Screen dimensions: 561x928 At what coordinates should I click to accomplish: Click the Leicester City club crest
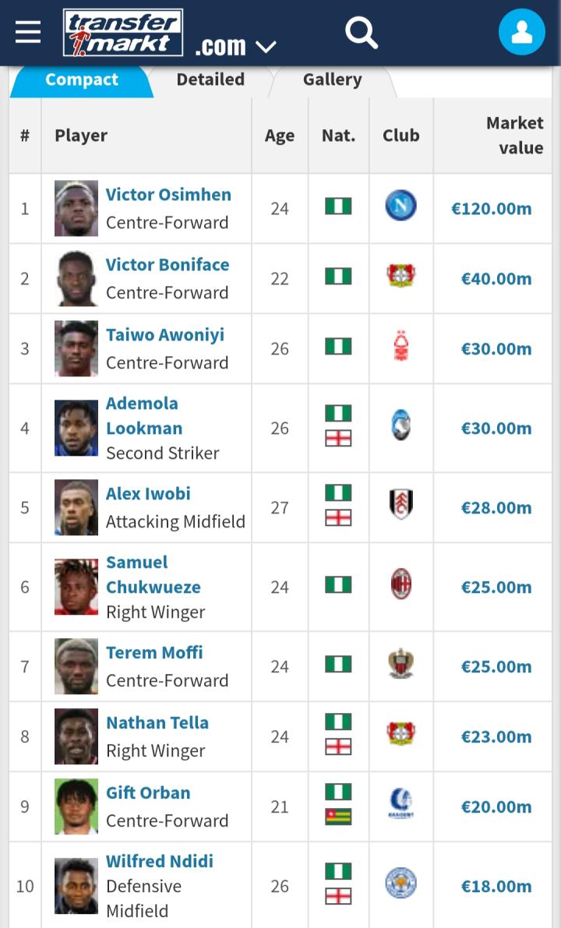coord(400,884)
